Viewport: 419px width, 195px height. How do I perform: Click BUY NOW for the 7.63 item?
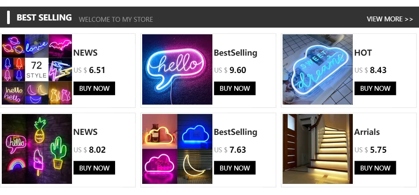[x=235, y=168]
